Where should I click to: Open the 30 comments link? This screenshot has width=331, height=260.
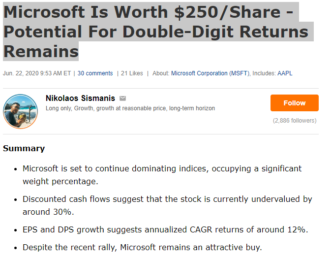(x=95, y=73)
